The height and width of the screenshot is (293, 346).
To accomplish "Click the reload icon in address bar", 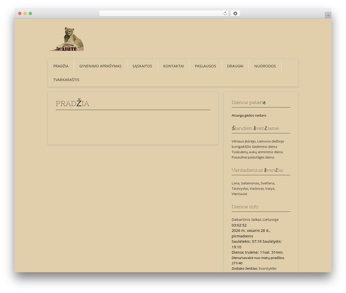I will click(x=225, y=14).
